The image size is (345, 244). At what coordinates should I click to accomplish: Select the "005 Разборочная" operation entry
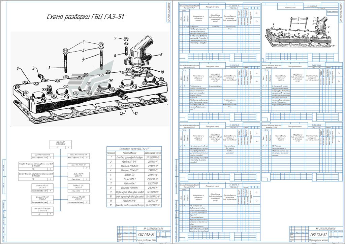coord(194,27)
